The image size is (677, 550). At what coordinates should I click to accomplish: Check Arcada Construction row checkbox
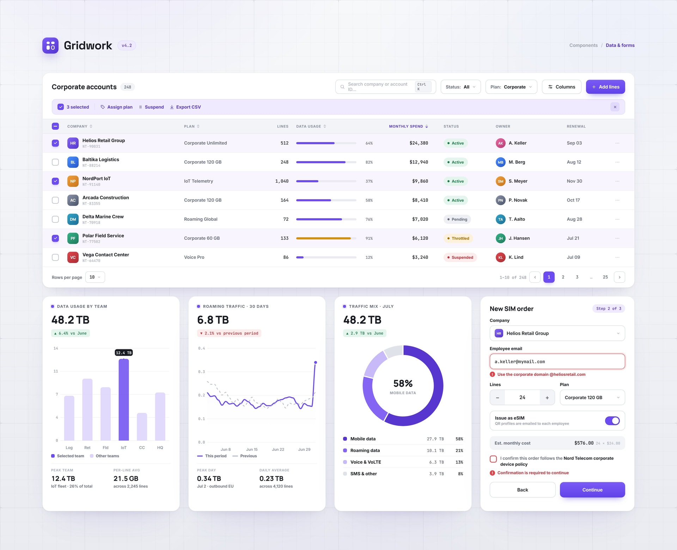[55, 200]
